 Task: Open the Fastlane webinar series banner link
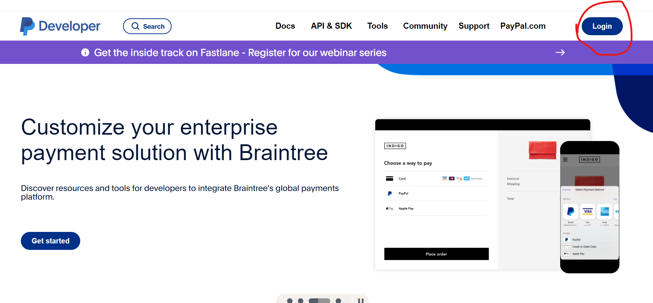pos(240,52)
